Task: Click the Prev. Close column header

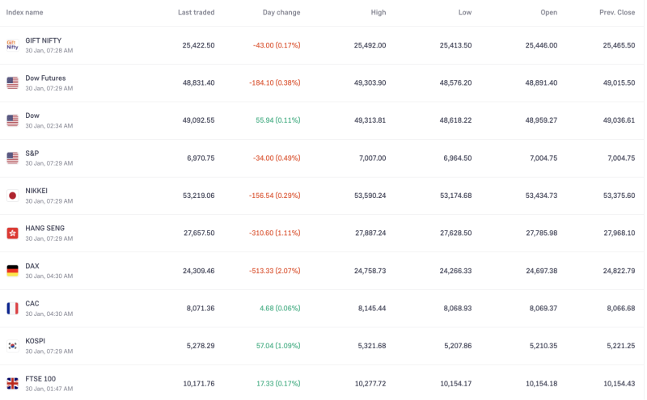Action: tap(615, 12)
